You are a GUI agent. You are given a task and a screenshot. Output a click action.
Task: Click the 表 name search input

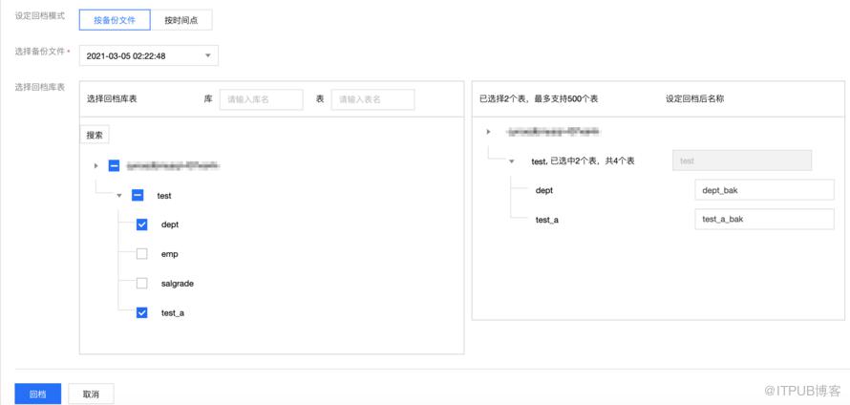[x=372, y=99]
